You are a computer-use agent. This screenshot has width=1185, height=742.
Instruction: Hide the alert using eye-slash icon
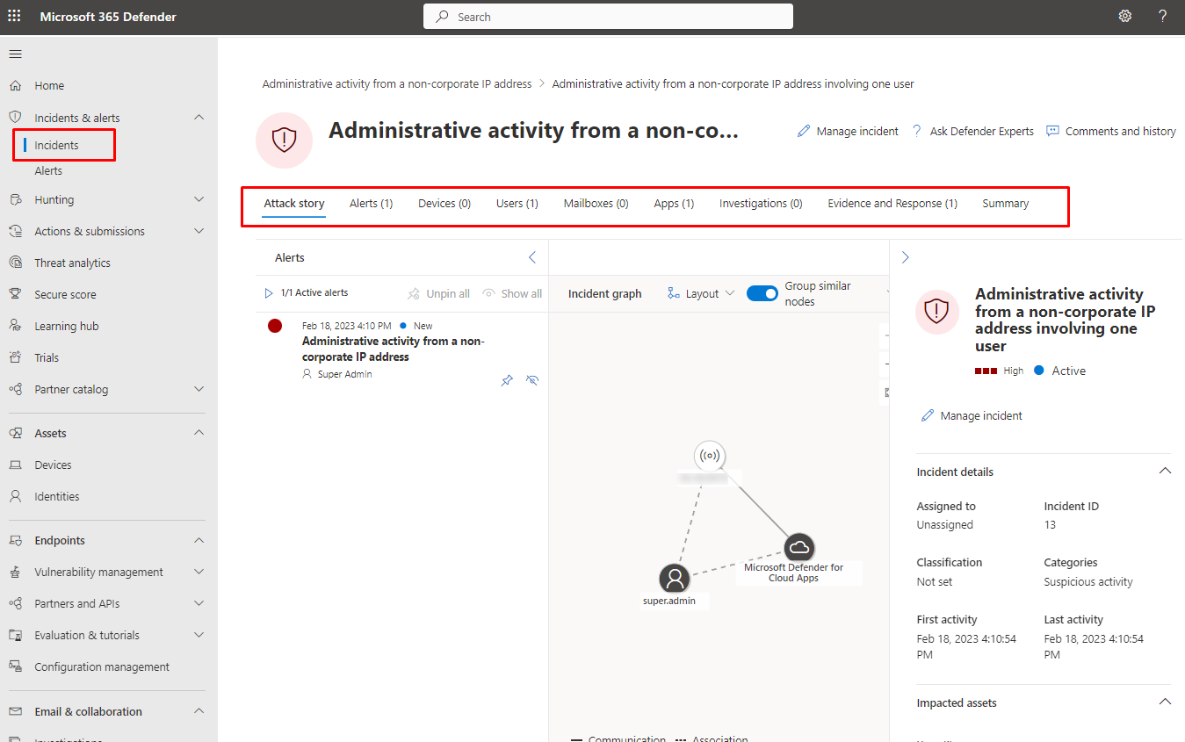point(531,380)
